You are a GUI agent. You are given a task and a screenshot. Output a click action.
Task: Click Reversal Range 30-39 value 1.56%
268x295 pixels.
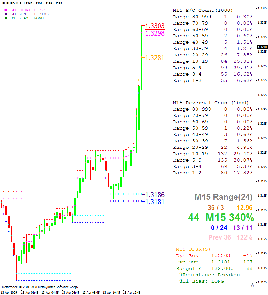[x=245, y=141]
